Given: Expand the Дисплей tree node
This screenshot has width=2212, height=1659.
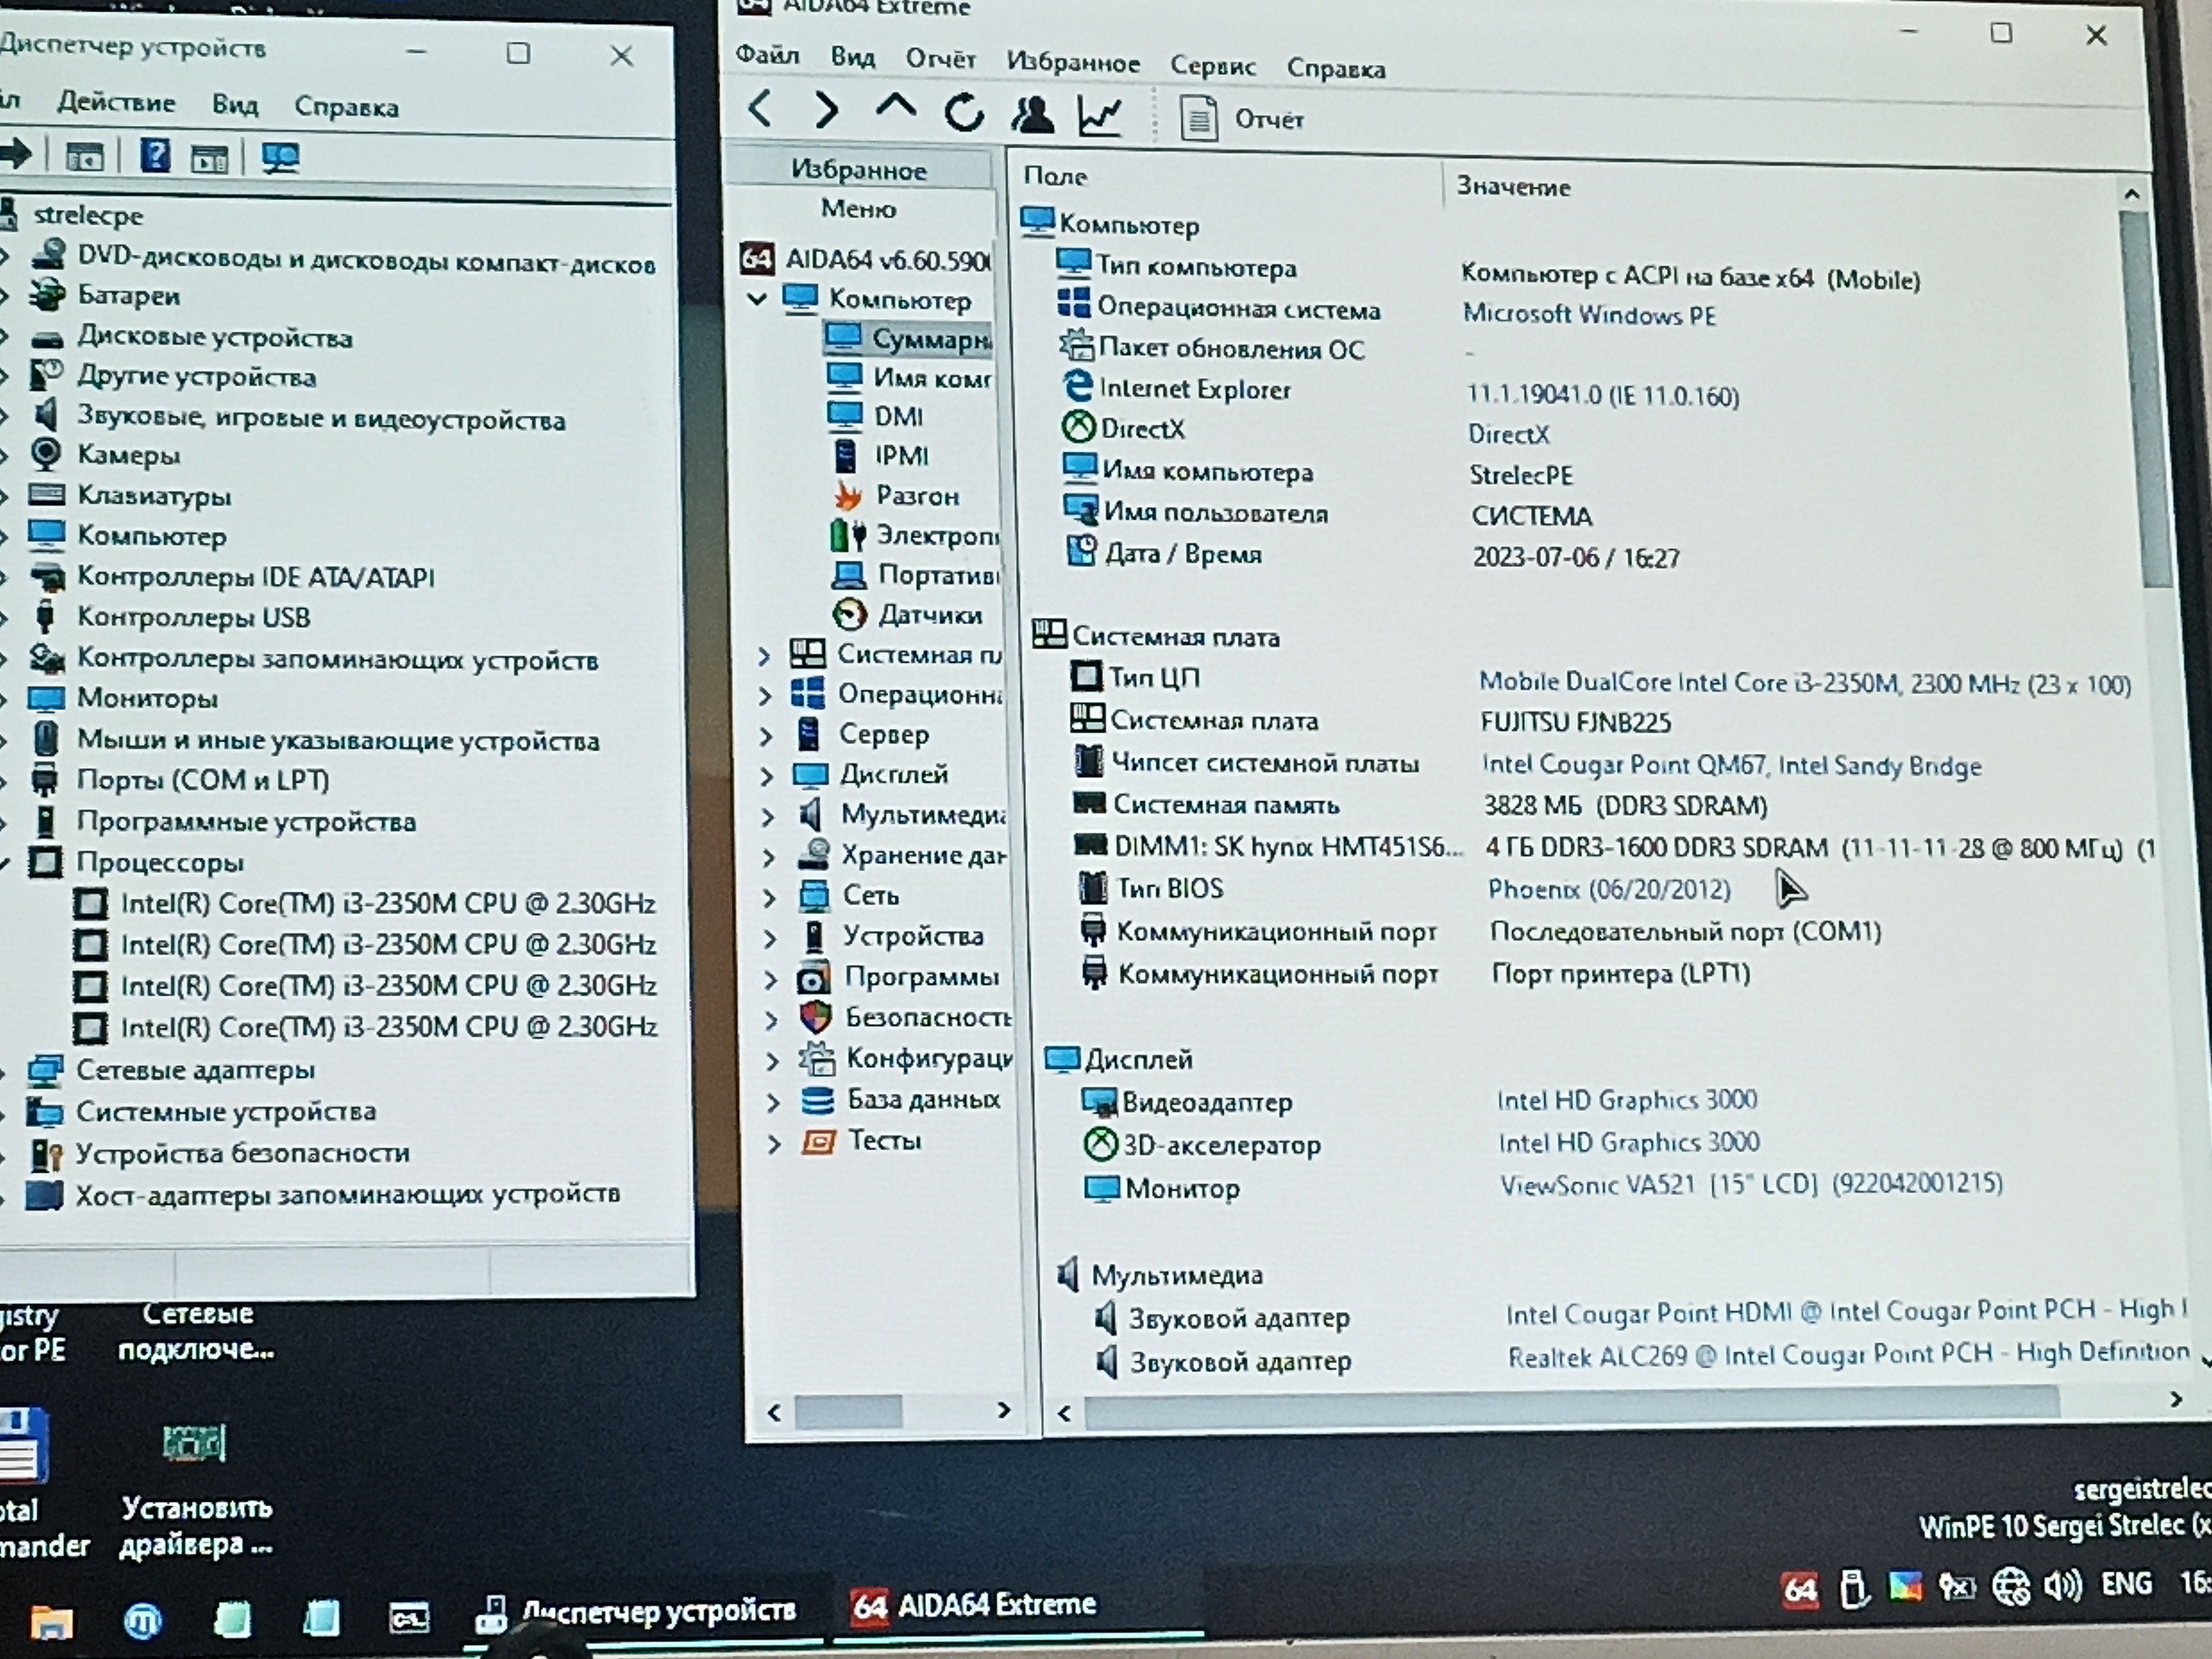Looking at the screenshot, I should 767,776.
